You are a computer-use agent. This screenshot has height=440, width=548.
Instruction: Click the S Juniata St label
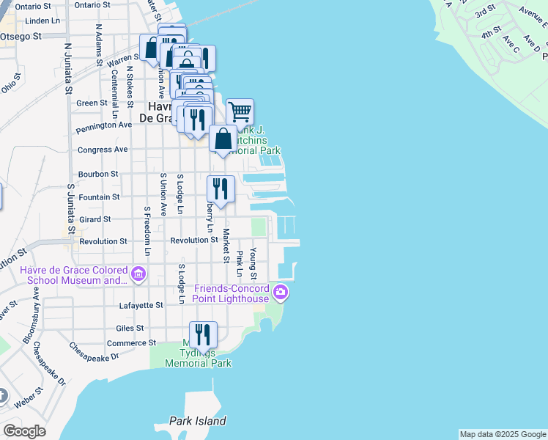(71, 208)
